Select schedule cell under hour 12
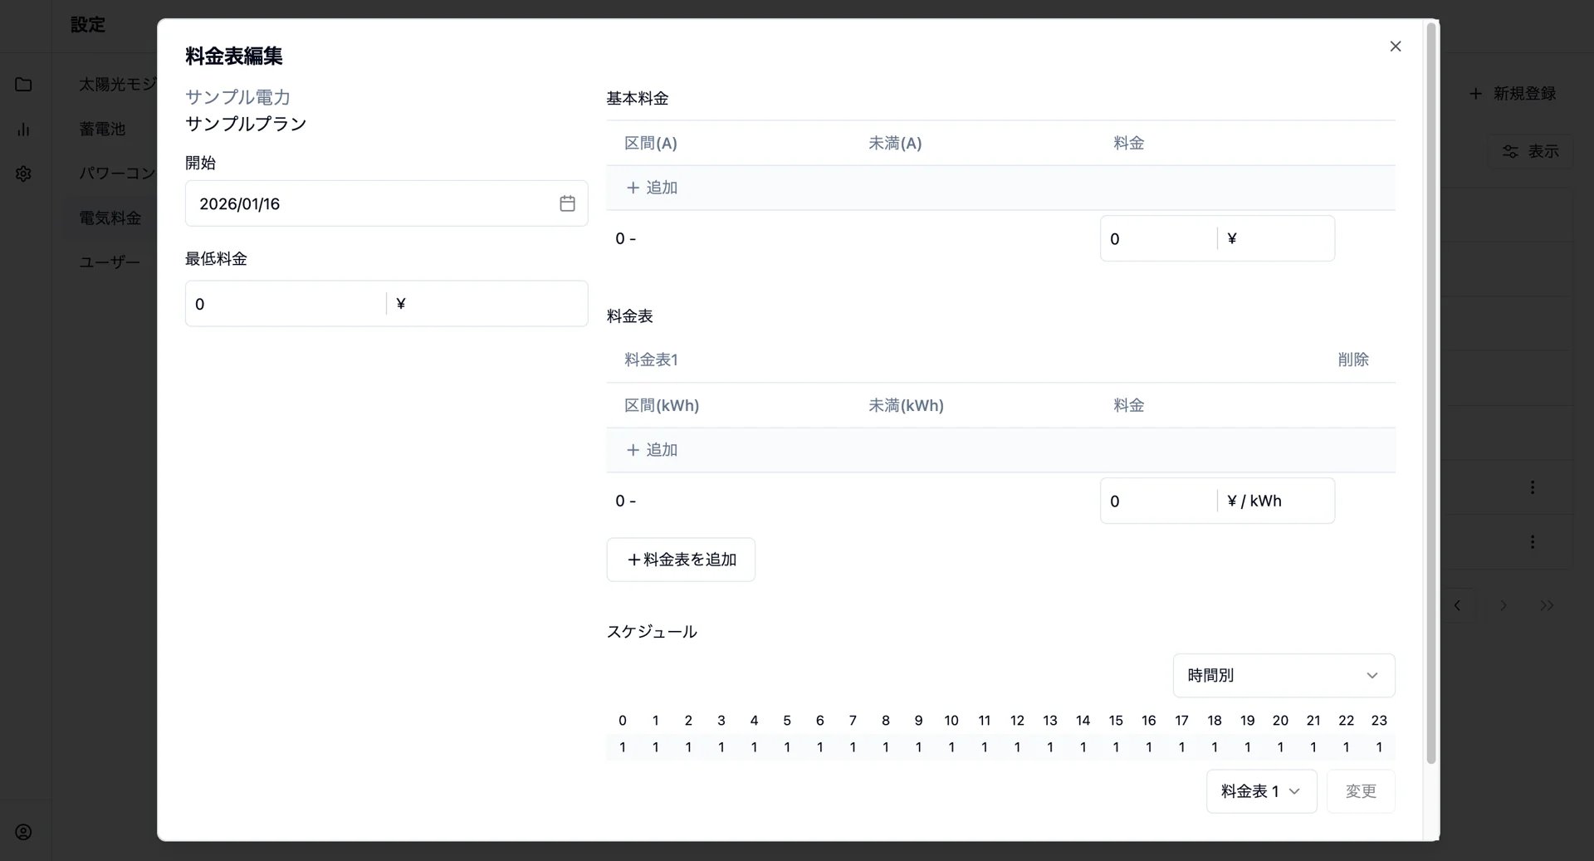Viewport: 1594px width, 861px height. click(x=1017, y=747)
